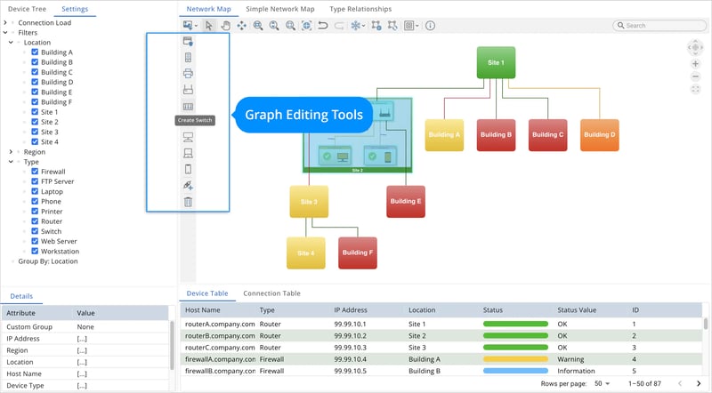
Task: Click the group selected nodes icon
Action: pos(376,26)
